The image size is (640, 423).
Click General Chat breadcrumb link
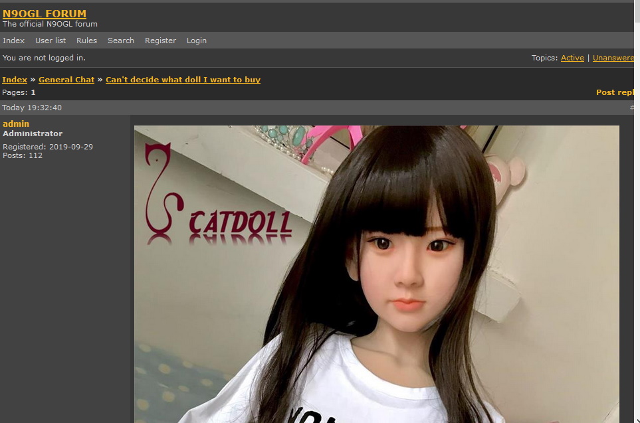pyautogui.click(x=66, y=80)
